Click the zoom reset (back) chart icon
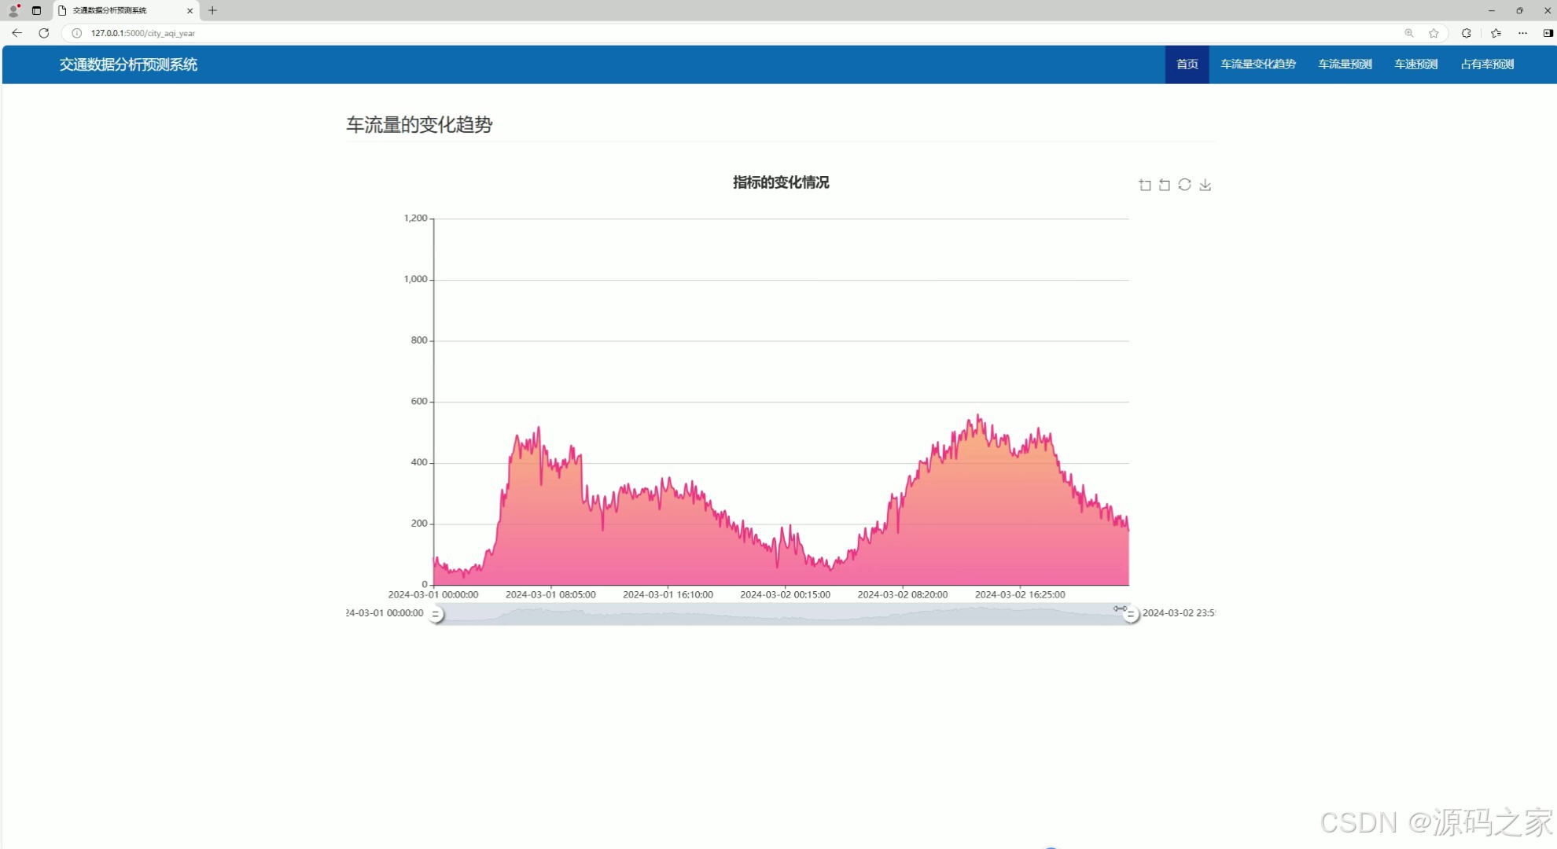Screen dimensions: 1557x849 [x=1165, y=185]
